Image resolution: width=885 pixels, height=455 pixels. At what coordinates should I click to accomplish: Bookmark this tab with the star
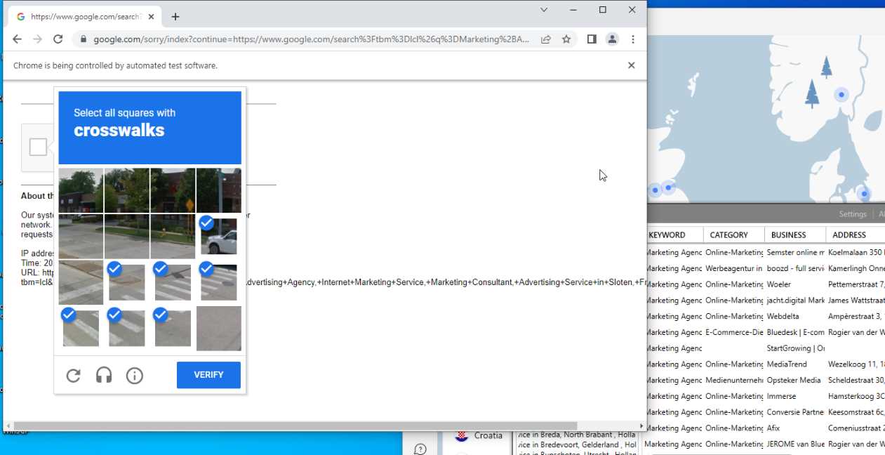[x=566, y=39]
